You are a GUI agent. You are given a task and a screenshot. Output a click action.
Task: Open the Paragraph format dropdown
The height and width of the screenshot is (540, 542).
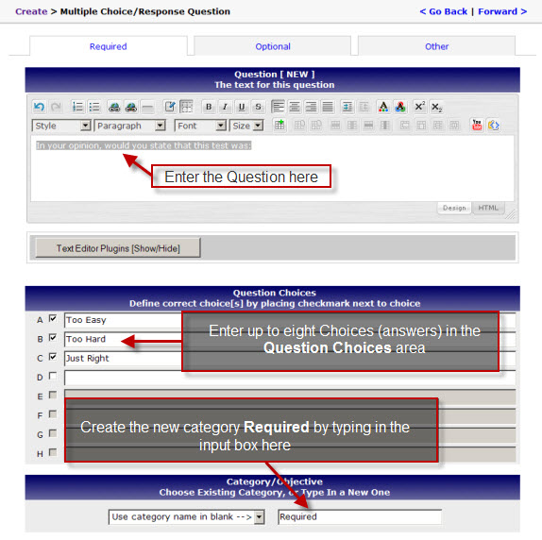130,126
